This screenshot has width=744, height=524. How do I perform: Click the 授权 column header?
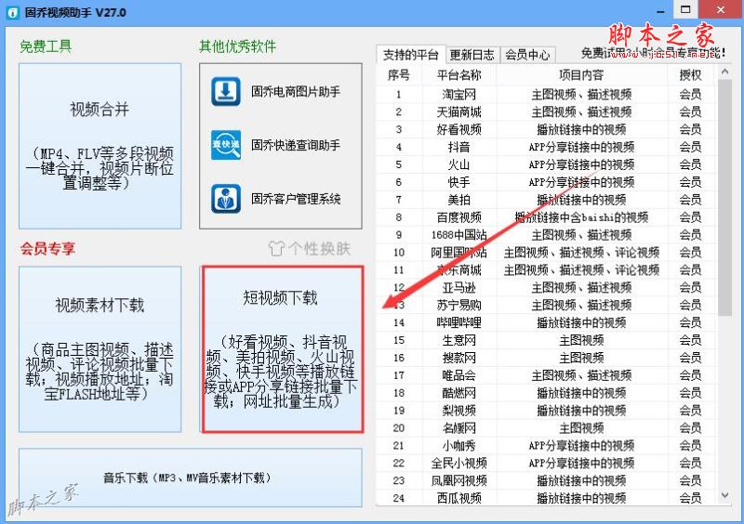coord(690,75)
